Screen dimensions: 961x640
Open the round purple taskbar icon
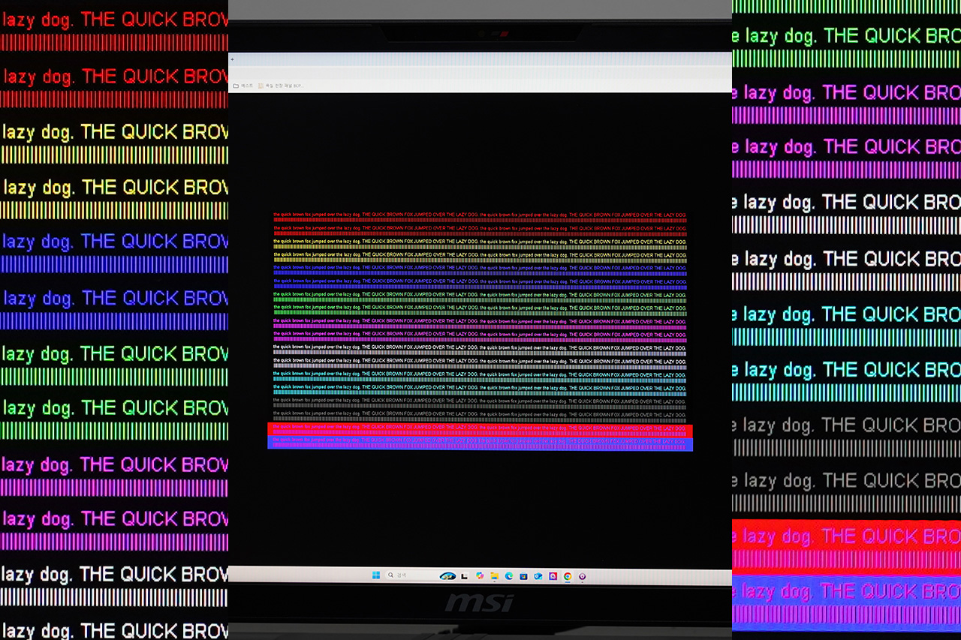(582, 575)
